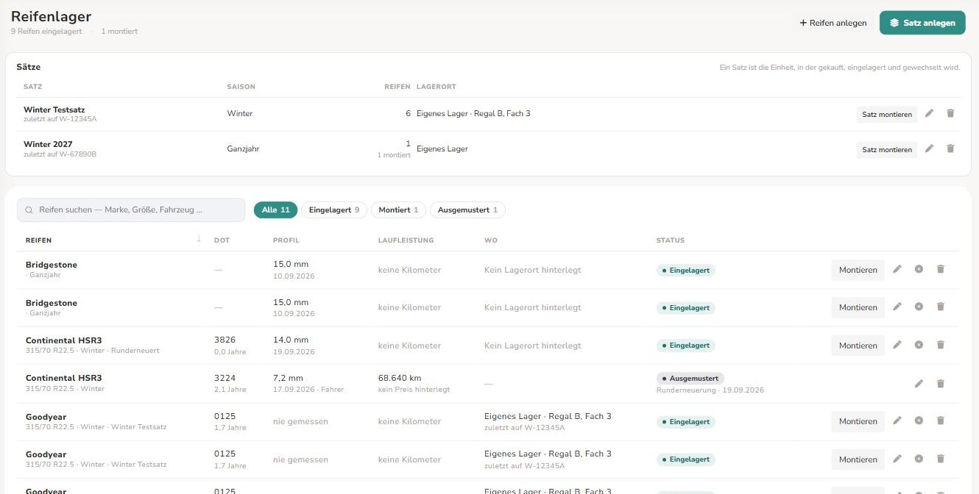
Task: Click 'kein Preis hinterlegt' text
Action: click(414, 390)
